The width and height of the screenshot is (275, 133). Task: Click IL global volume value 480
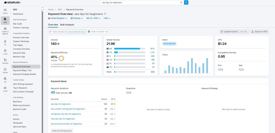click(x=153, y=56)
